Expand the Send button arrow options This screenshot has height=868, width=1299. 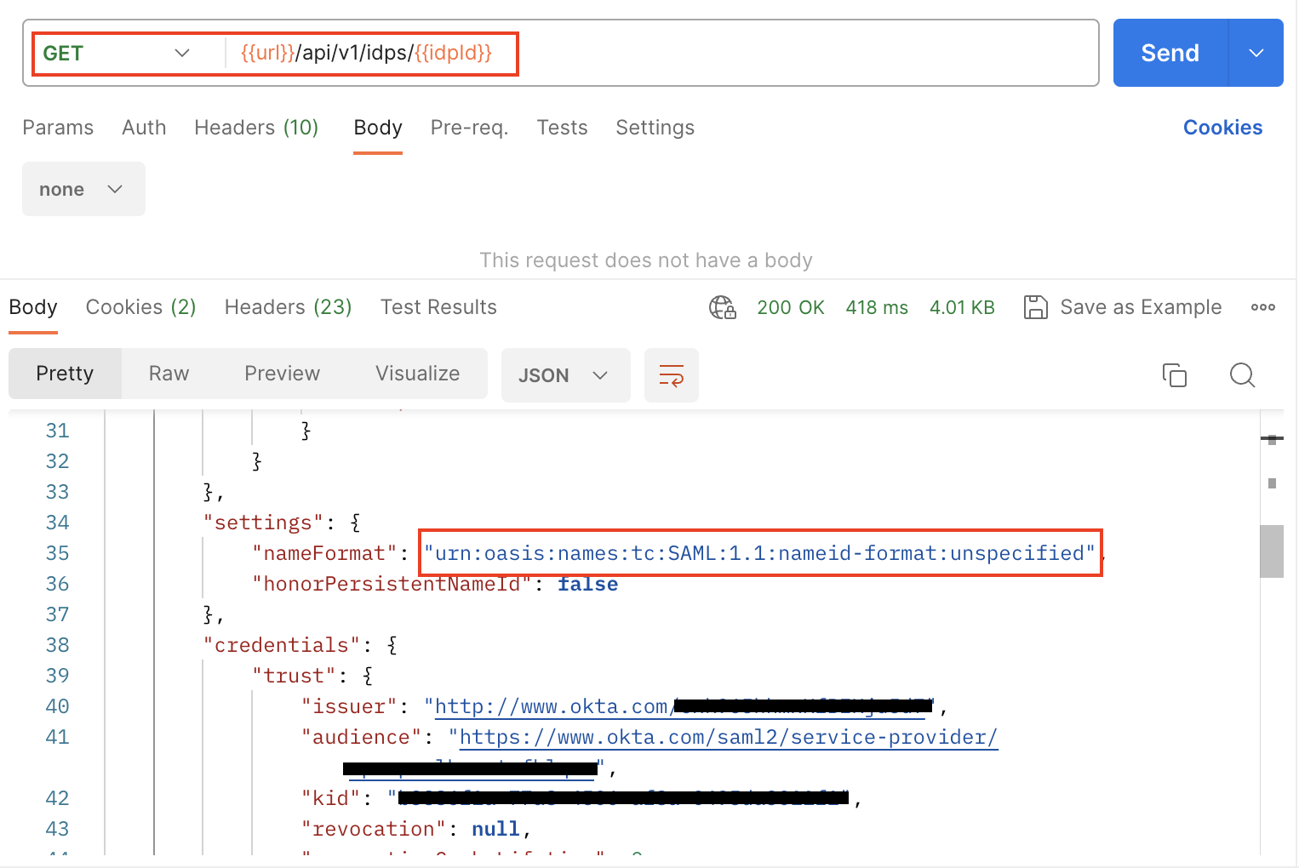[x=1256, y=54]
